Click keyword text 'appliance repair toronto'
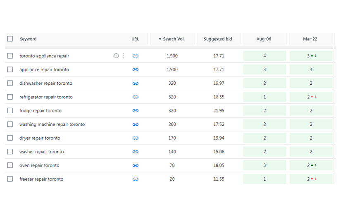This screenshot has height=217, width=341. tap(44, 70)
